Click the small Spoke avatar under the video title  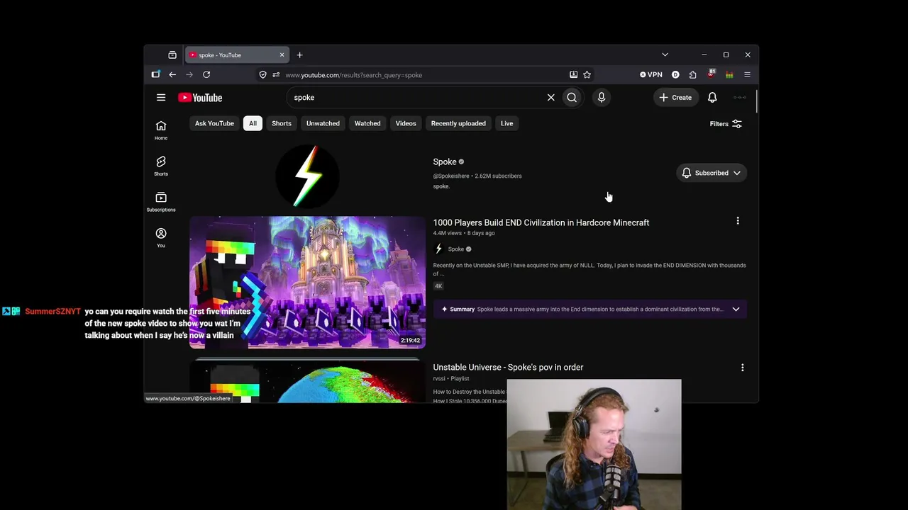pos(438,249)
